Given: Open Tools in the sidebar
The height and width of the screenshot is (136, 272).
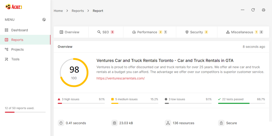Looking at the screenshot, I should point(15,59).
